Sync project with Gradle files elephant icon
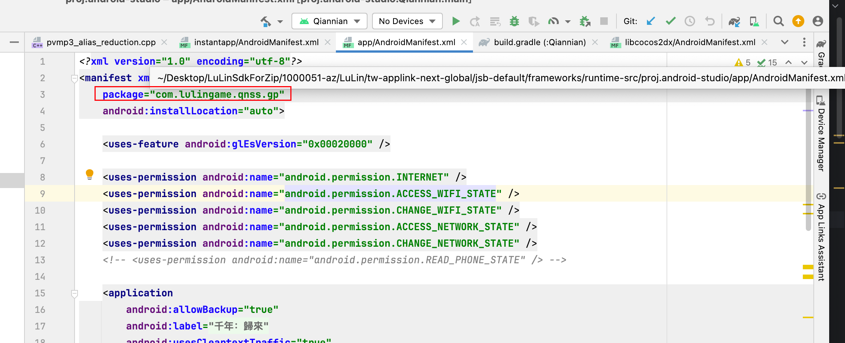This screenshot has height=343, width=845. pyautogui.click(x=734, y=21)
